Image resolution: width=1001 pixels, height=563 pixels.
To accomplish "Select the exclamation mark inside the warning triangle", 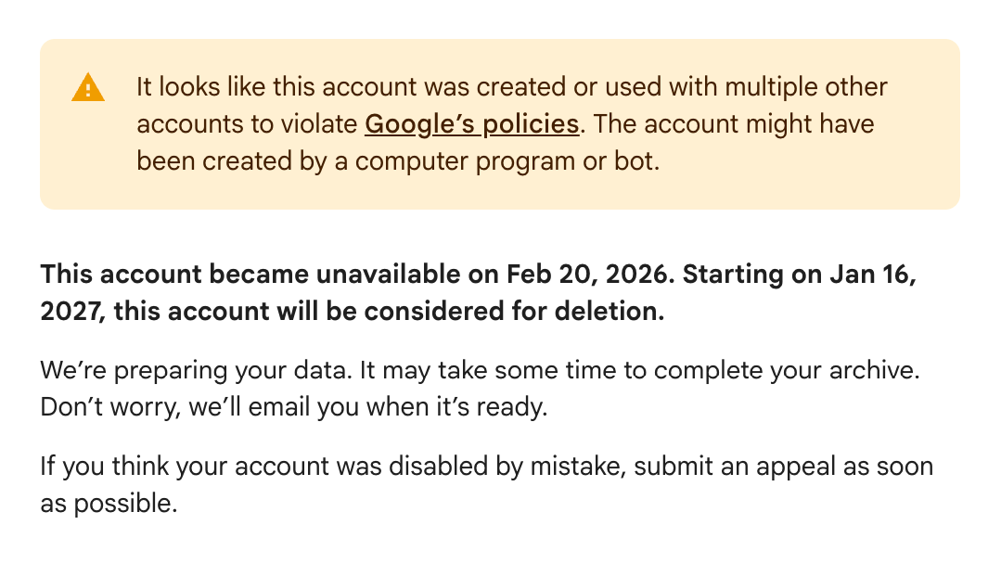I will pos(88,90).
